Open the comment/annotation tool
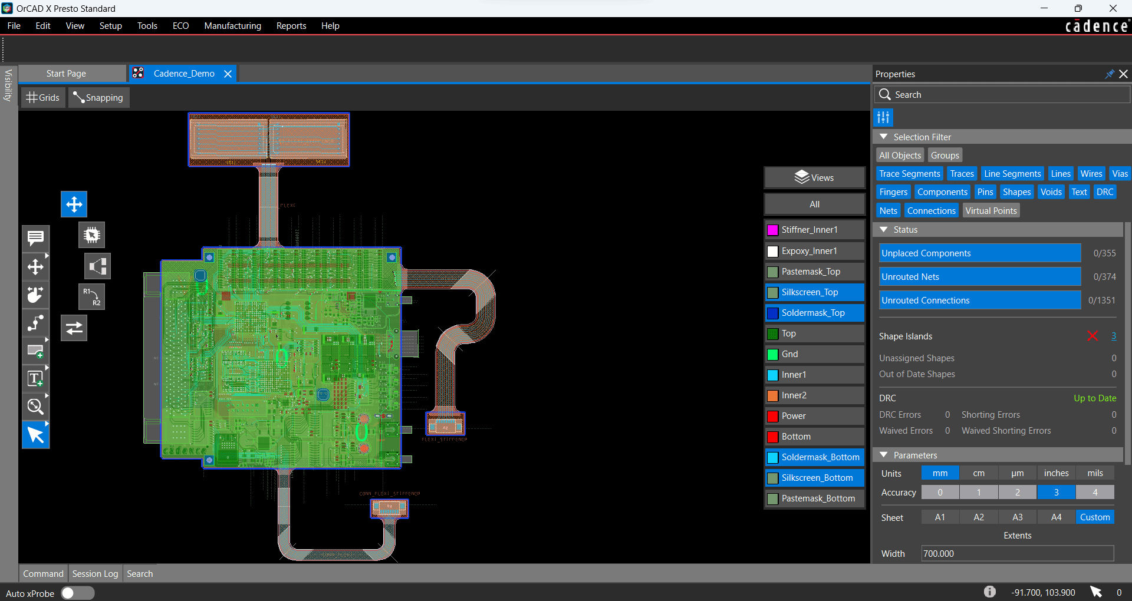1132x601 pixels. [35, 238]
